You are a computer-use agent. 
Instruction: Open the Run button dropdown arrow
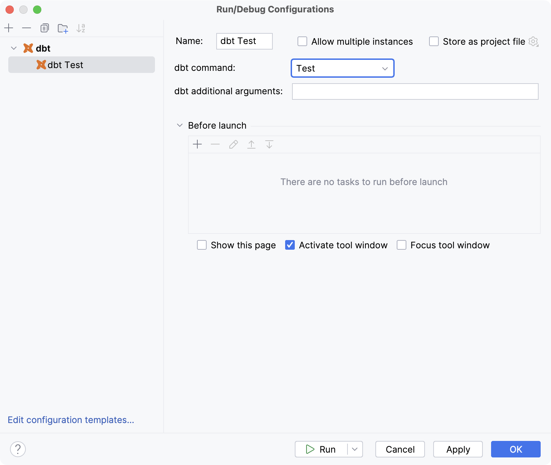[355, 449]
